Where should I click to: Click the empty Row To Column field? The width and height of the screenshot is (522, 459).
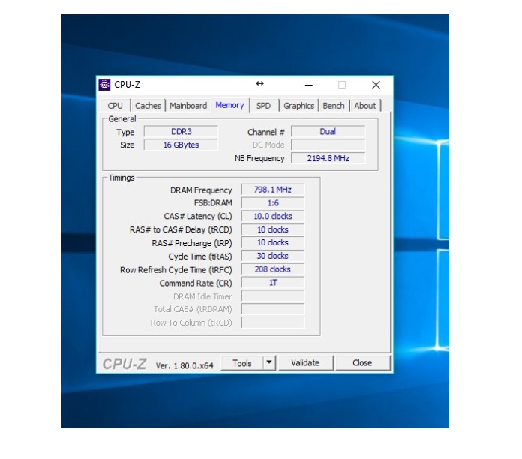[273, 322]
